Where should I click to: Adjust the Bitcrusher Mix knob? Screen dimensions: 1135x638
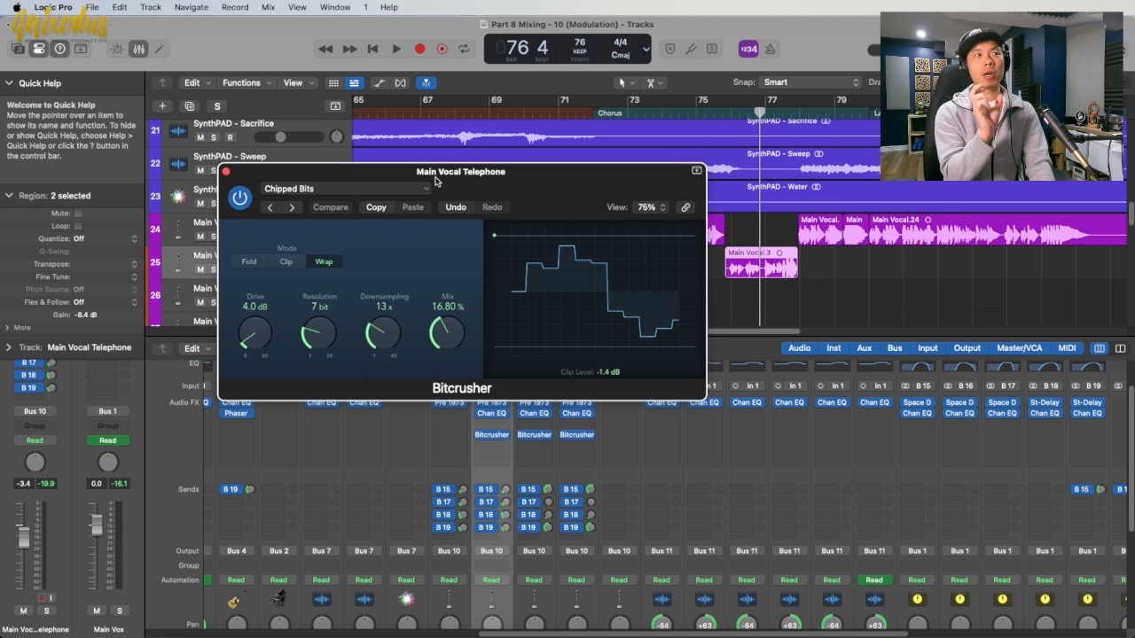pos(447,334)
